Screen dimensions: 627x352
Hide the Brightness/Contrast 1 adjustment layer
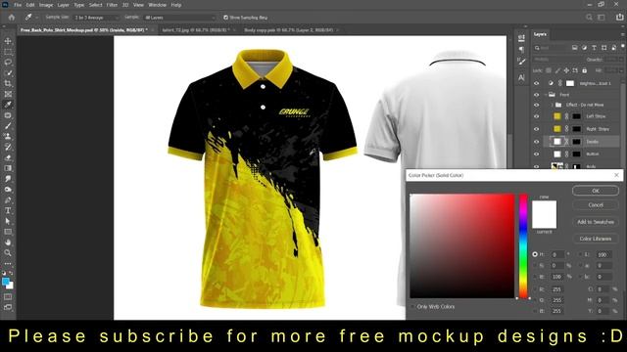coord(537,83)
